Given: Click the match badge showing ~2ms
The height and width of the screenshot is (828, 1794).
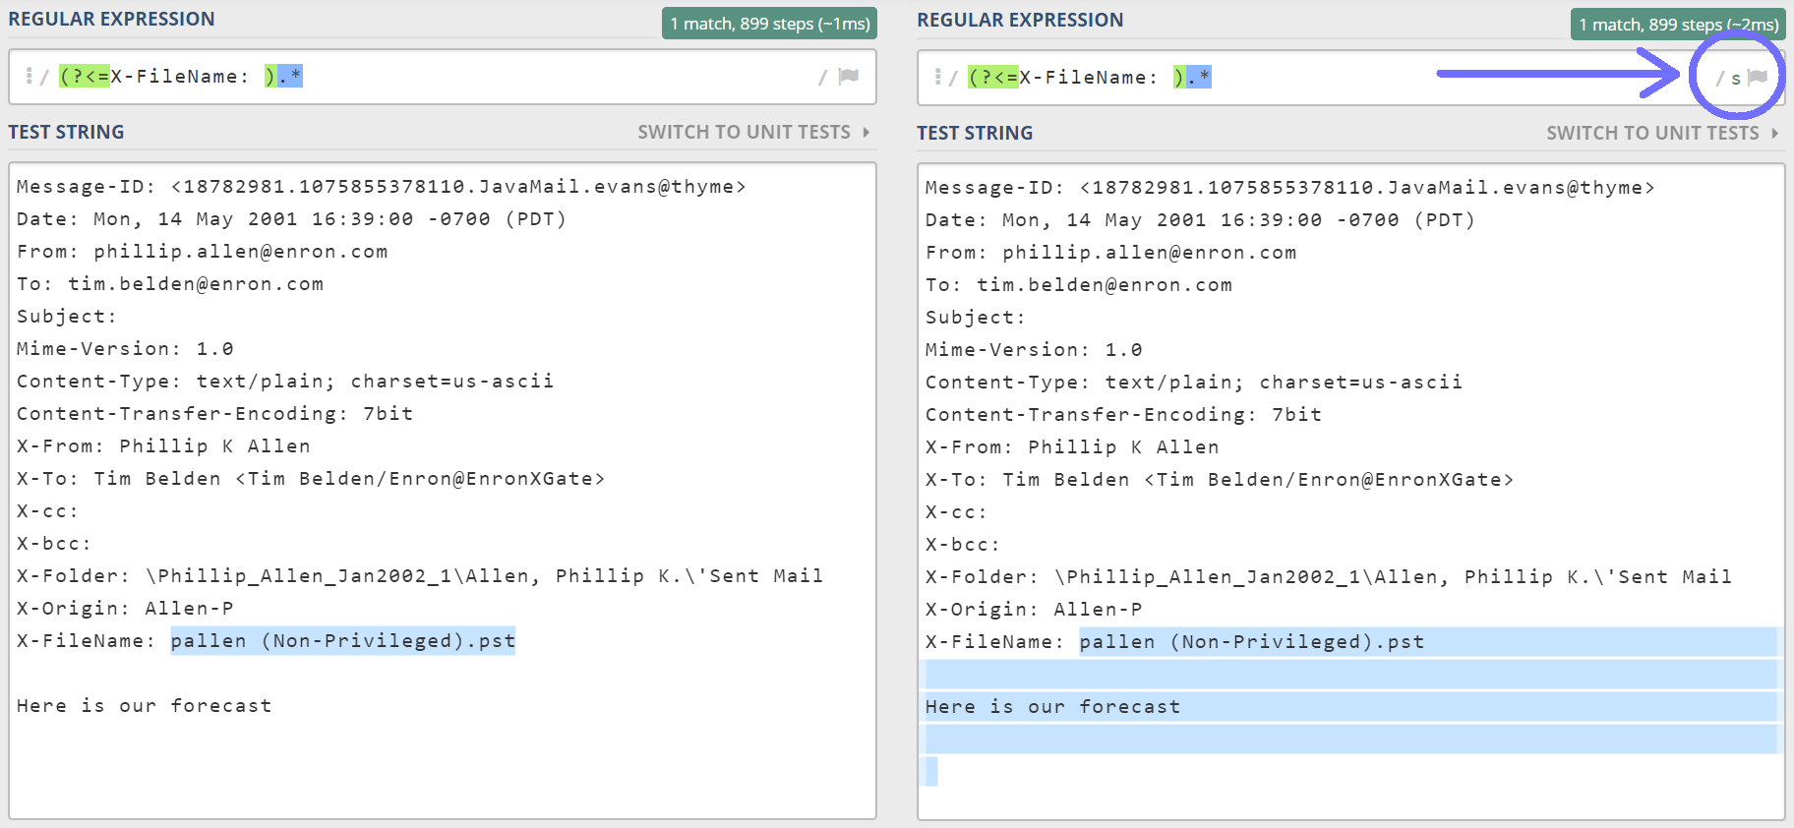Looking at the screenshot, I should [1678, 25].
